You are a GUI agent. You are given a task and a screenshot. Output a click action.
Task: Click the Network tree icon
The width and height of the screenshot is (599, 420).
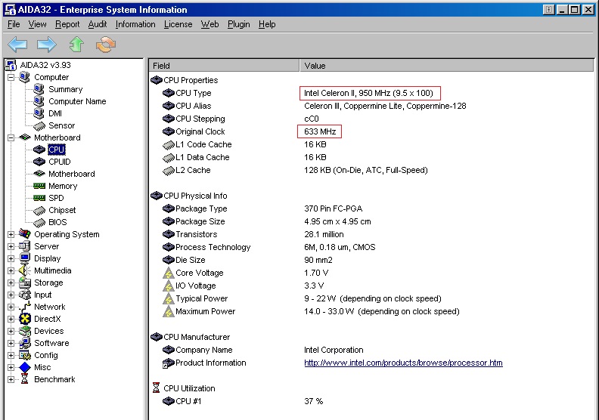point(24,307)
